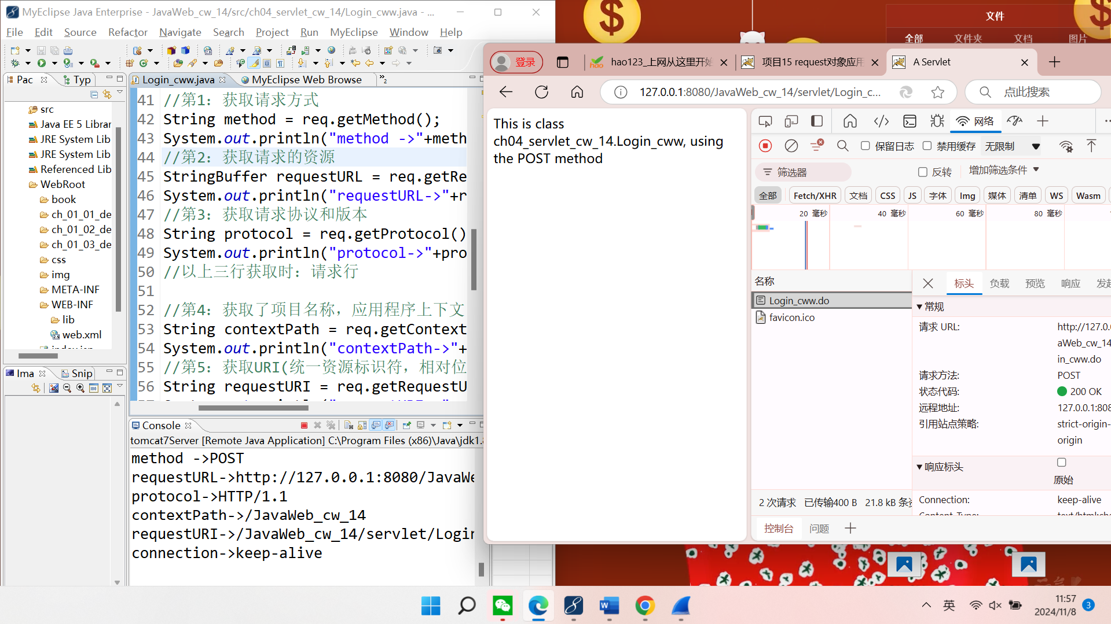Open the browser vertical tabs icon
1111x624 pixels.
coord(562,62)
